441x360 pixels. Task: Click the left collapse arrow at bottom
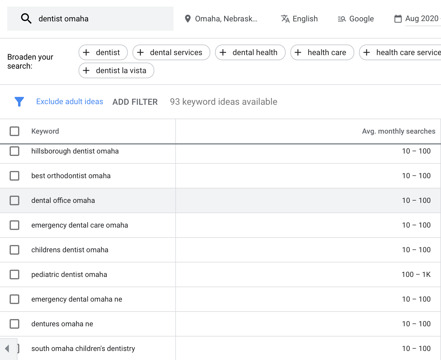tap(7, 349)
